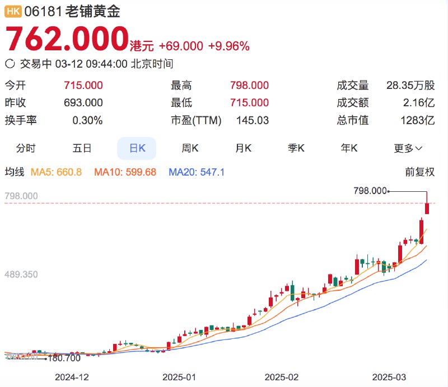Click the MA20: 547.1 indicator
This screenshot has width=448, height=387.
point(197,172)
